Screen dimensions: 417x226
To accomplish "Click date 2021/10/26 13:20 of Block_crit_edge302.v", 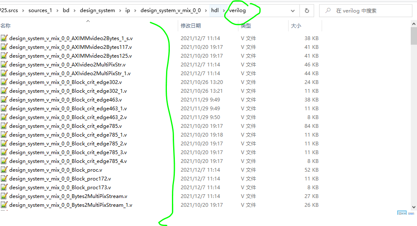I will 202,82.
